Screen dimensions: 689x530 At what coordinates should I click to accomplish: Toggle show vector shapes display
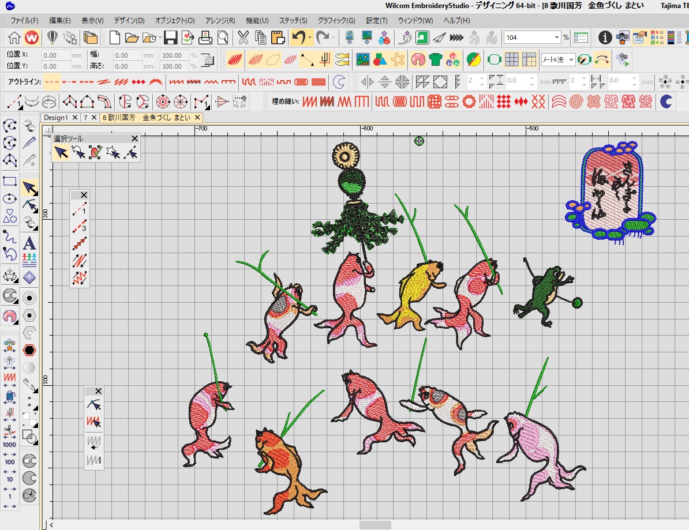pos(380,59)
